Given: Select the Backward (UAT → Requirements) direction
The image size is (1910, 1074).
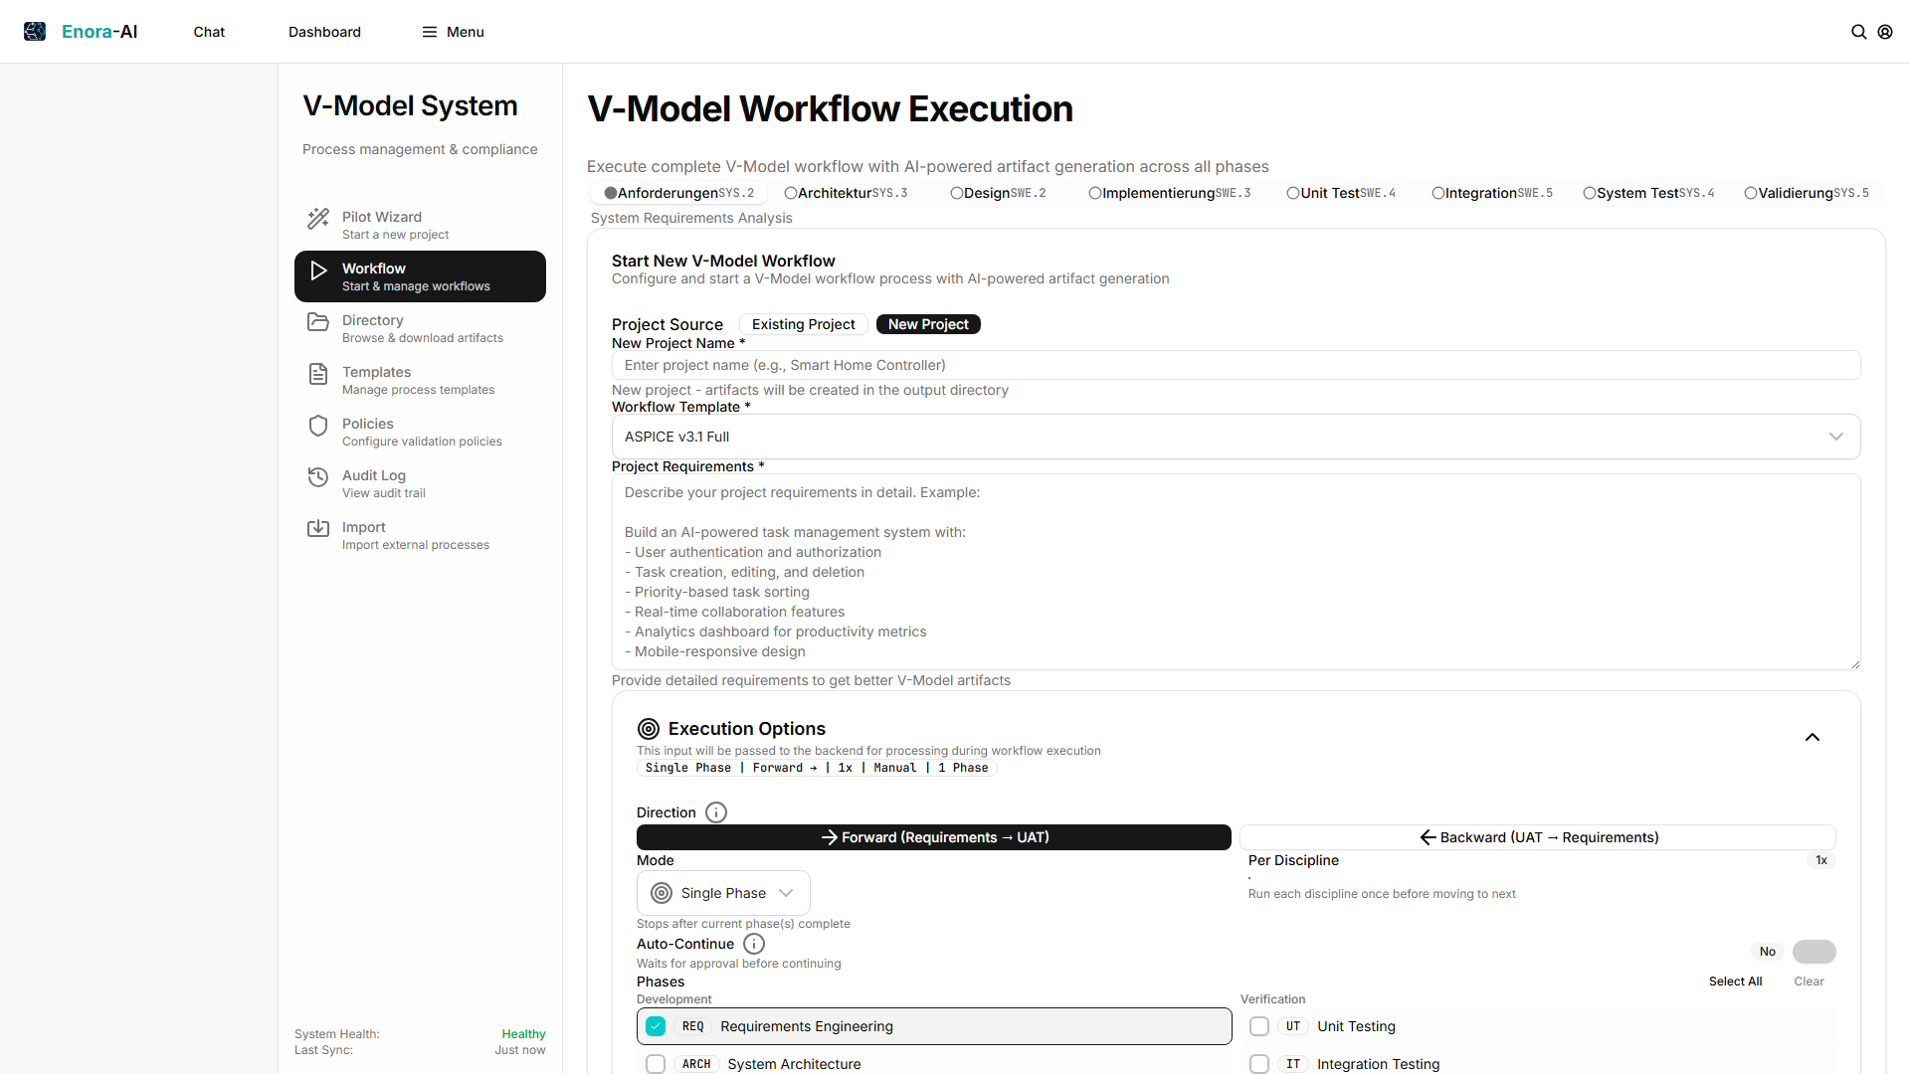Looking at the screenshot, I should click(1536, 837).
